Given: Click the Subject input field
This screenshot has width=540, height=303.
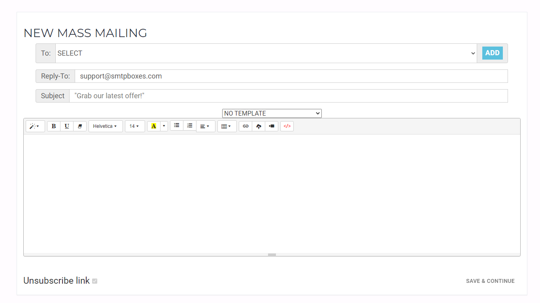Looking at the screenshot, I should (288, 96).
